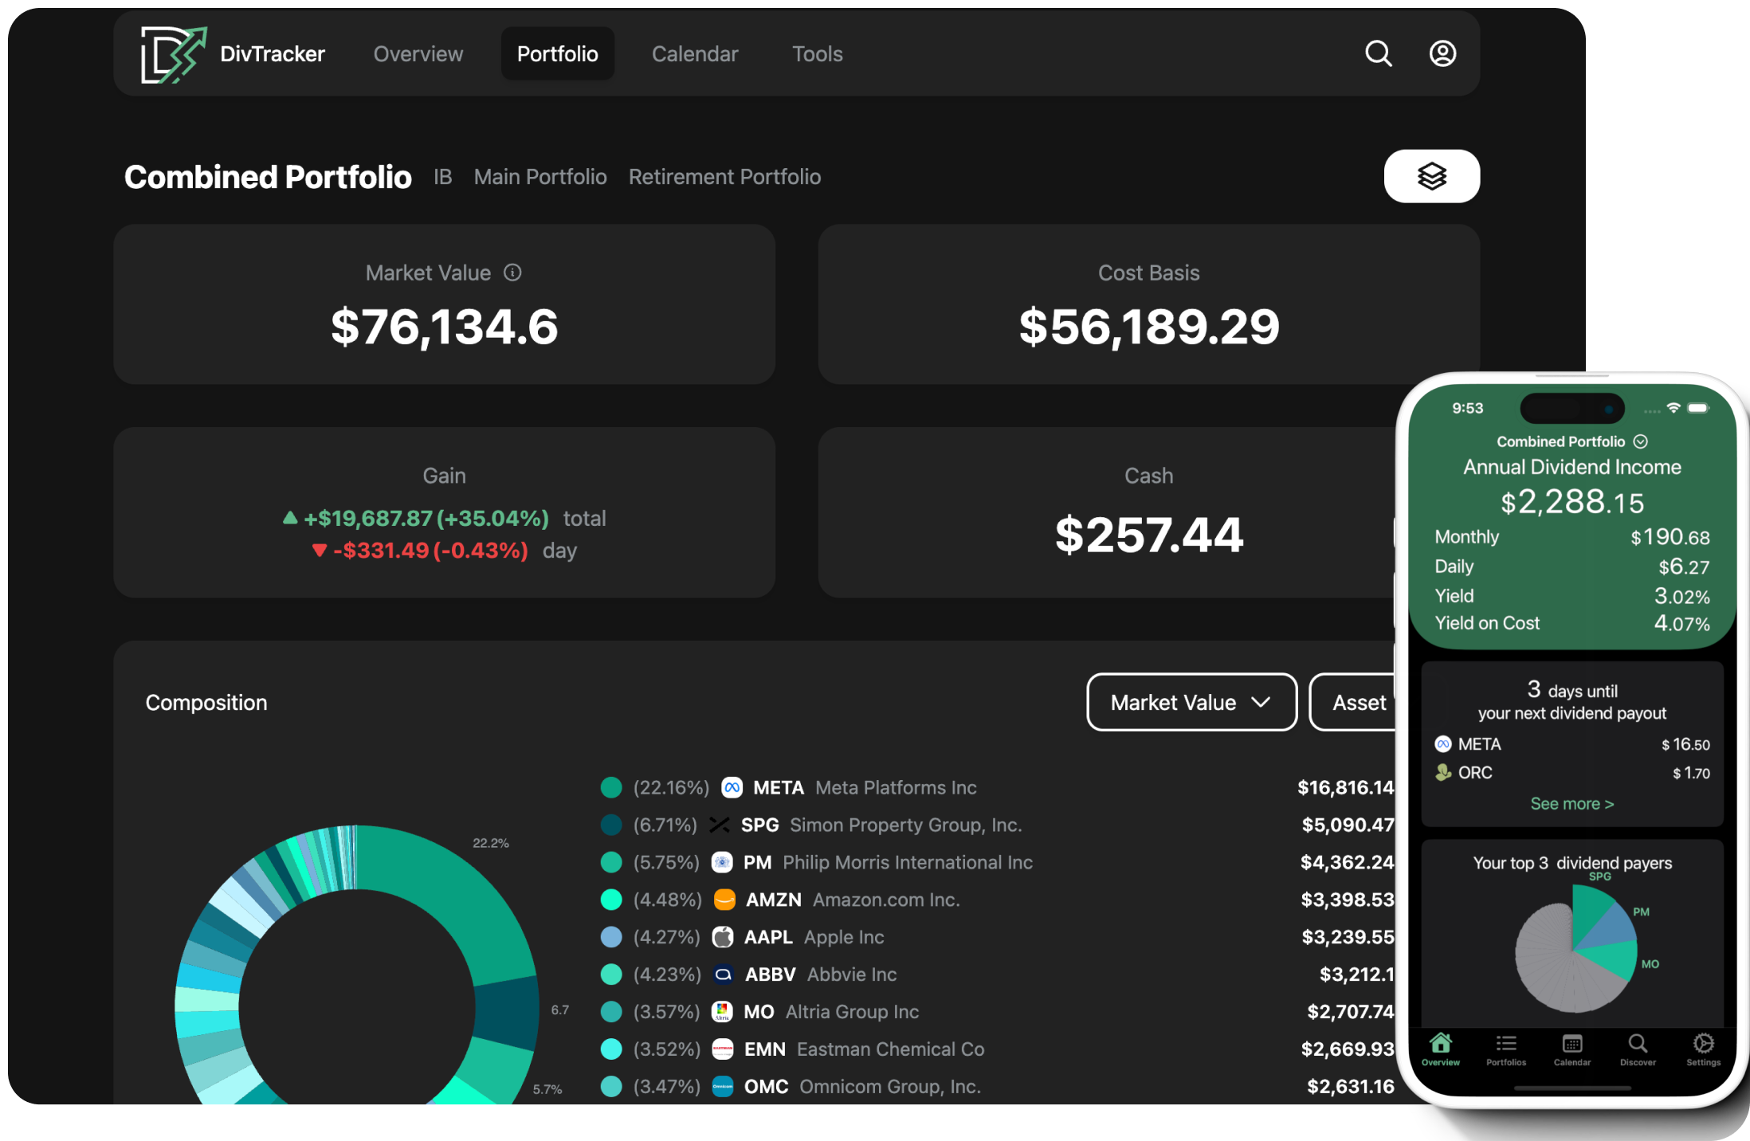Open the Tools nav tab

click(x=817, y=54)
